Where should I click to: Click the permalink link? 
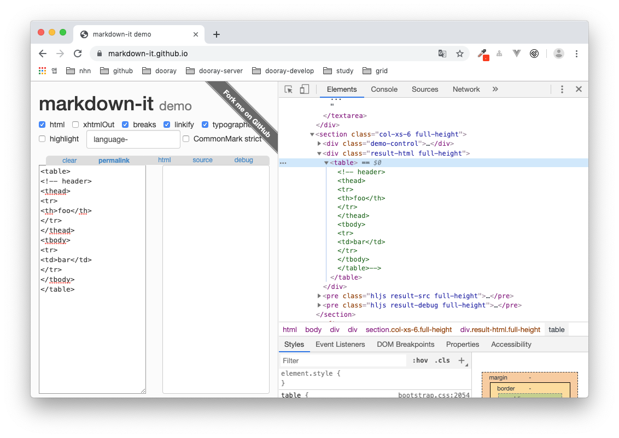(x=114, y=160)
